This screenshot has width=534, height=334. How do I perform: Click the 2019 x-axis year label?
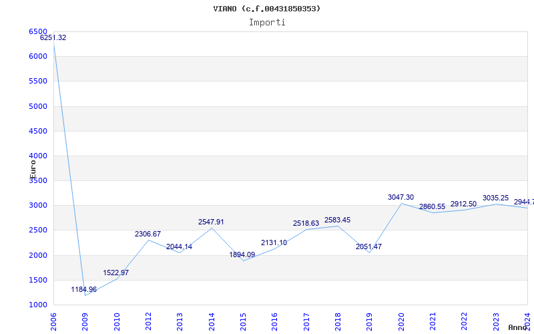coord(370,322)
